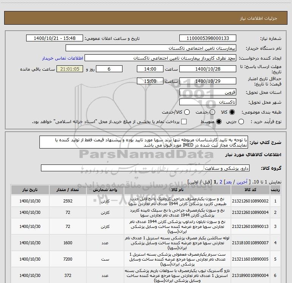Go to the بعد pagination link
The height and width of the screenshot is (283, 292).
229,182
